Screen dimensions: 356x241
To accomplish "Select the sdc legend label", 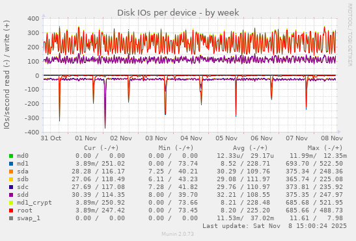I will click(x=23, y=187).
